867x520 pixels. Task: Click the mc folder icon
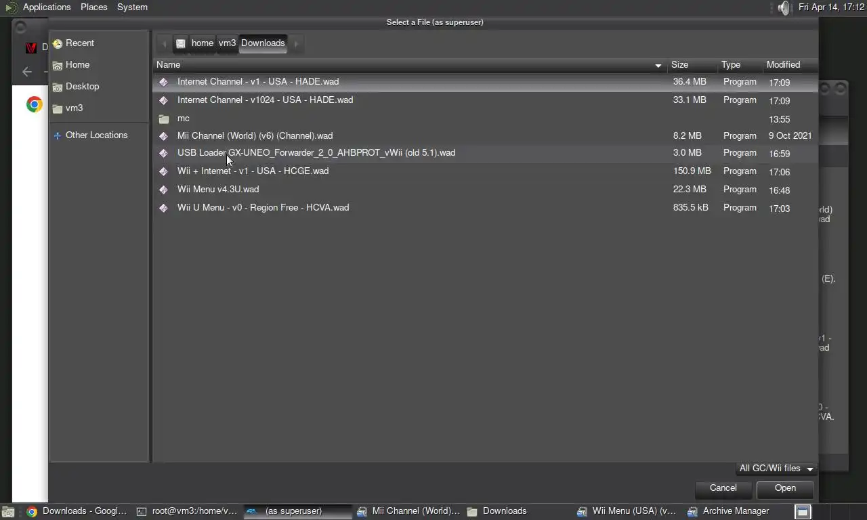point(163,118)
